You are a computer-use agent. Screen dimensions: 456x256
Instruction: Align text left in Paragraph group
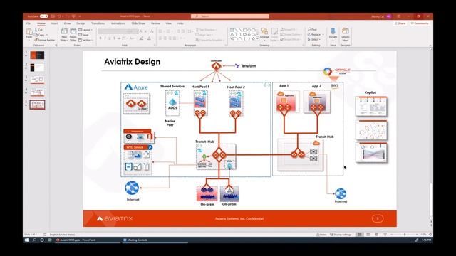[160, 38]
